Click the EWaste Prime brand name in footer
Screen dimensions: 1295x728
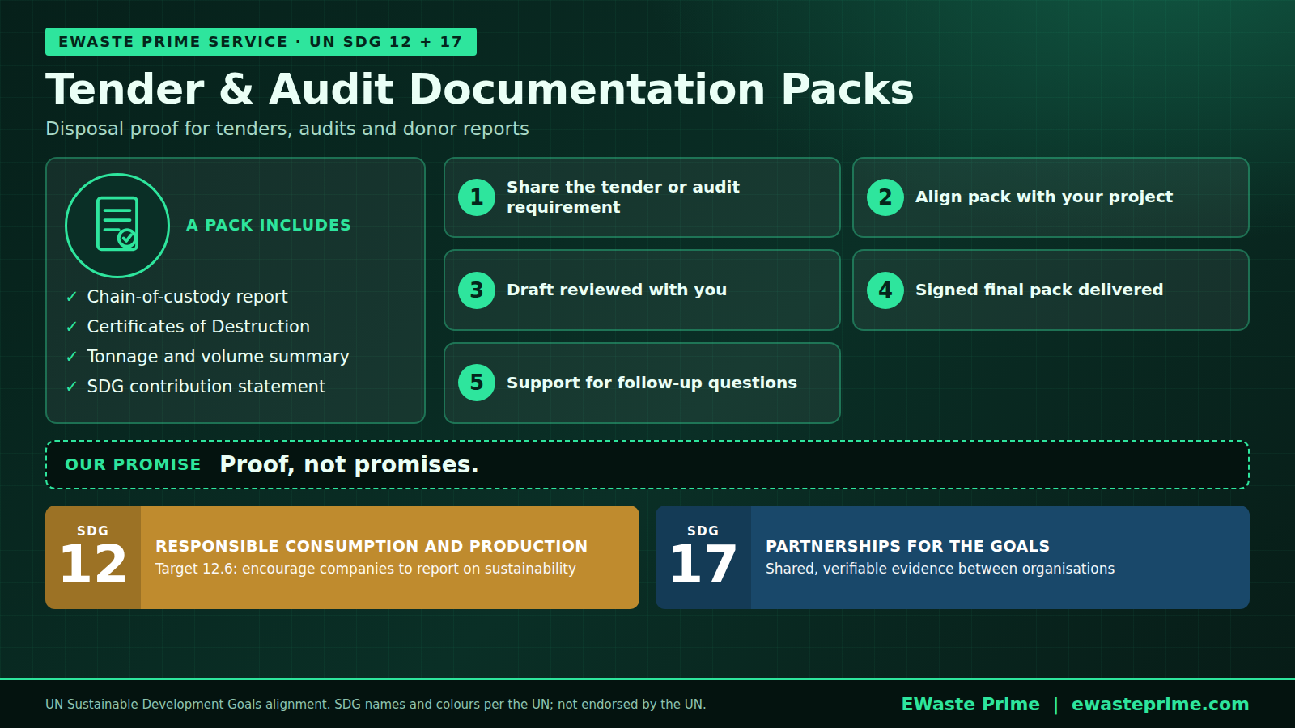coord(970,705)
